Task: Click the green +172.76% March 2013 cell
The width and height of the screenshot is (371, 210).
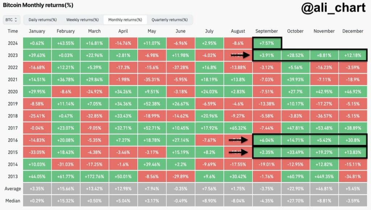Action: coord(94,176)
